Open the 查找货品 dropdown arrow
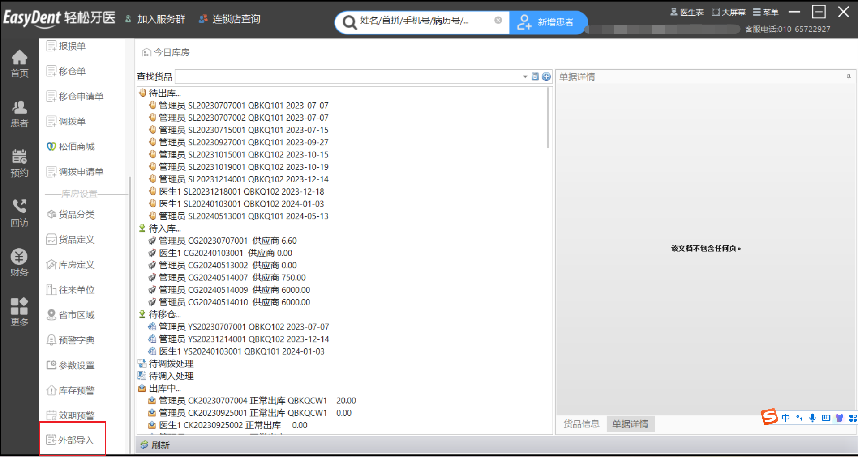858x457 pixels. 525,77
